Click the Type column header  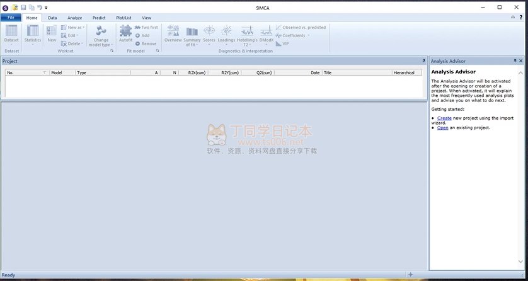[x=103, y=72]
